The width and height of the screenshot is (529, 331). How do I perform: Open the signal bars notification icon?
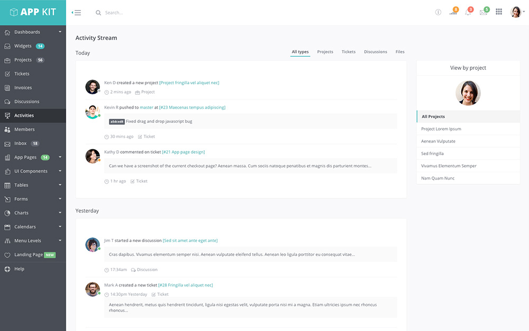coord(453,12)
